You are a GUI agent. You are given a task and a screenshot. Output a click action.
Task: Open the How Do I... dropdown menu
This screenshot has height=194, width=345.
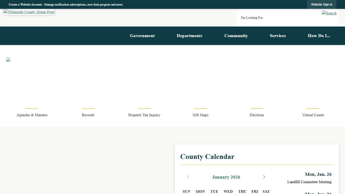(319, 36)
